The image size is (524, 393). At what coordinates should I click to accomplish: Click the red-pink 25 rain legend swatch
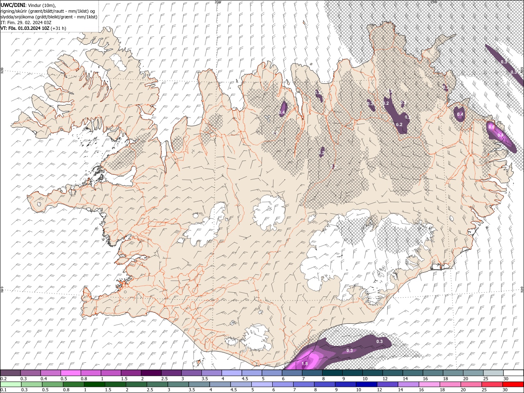(492, 384)
